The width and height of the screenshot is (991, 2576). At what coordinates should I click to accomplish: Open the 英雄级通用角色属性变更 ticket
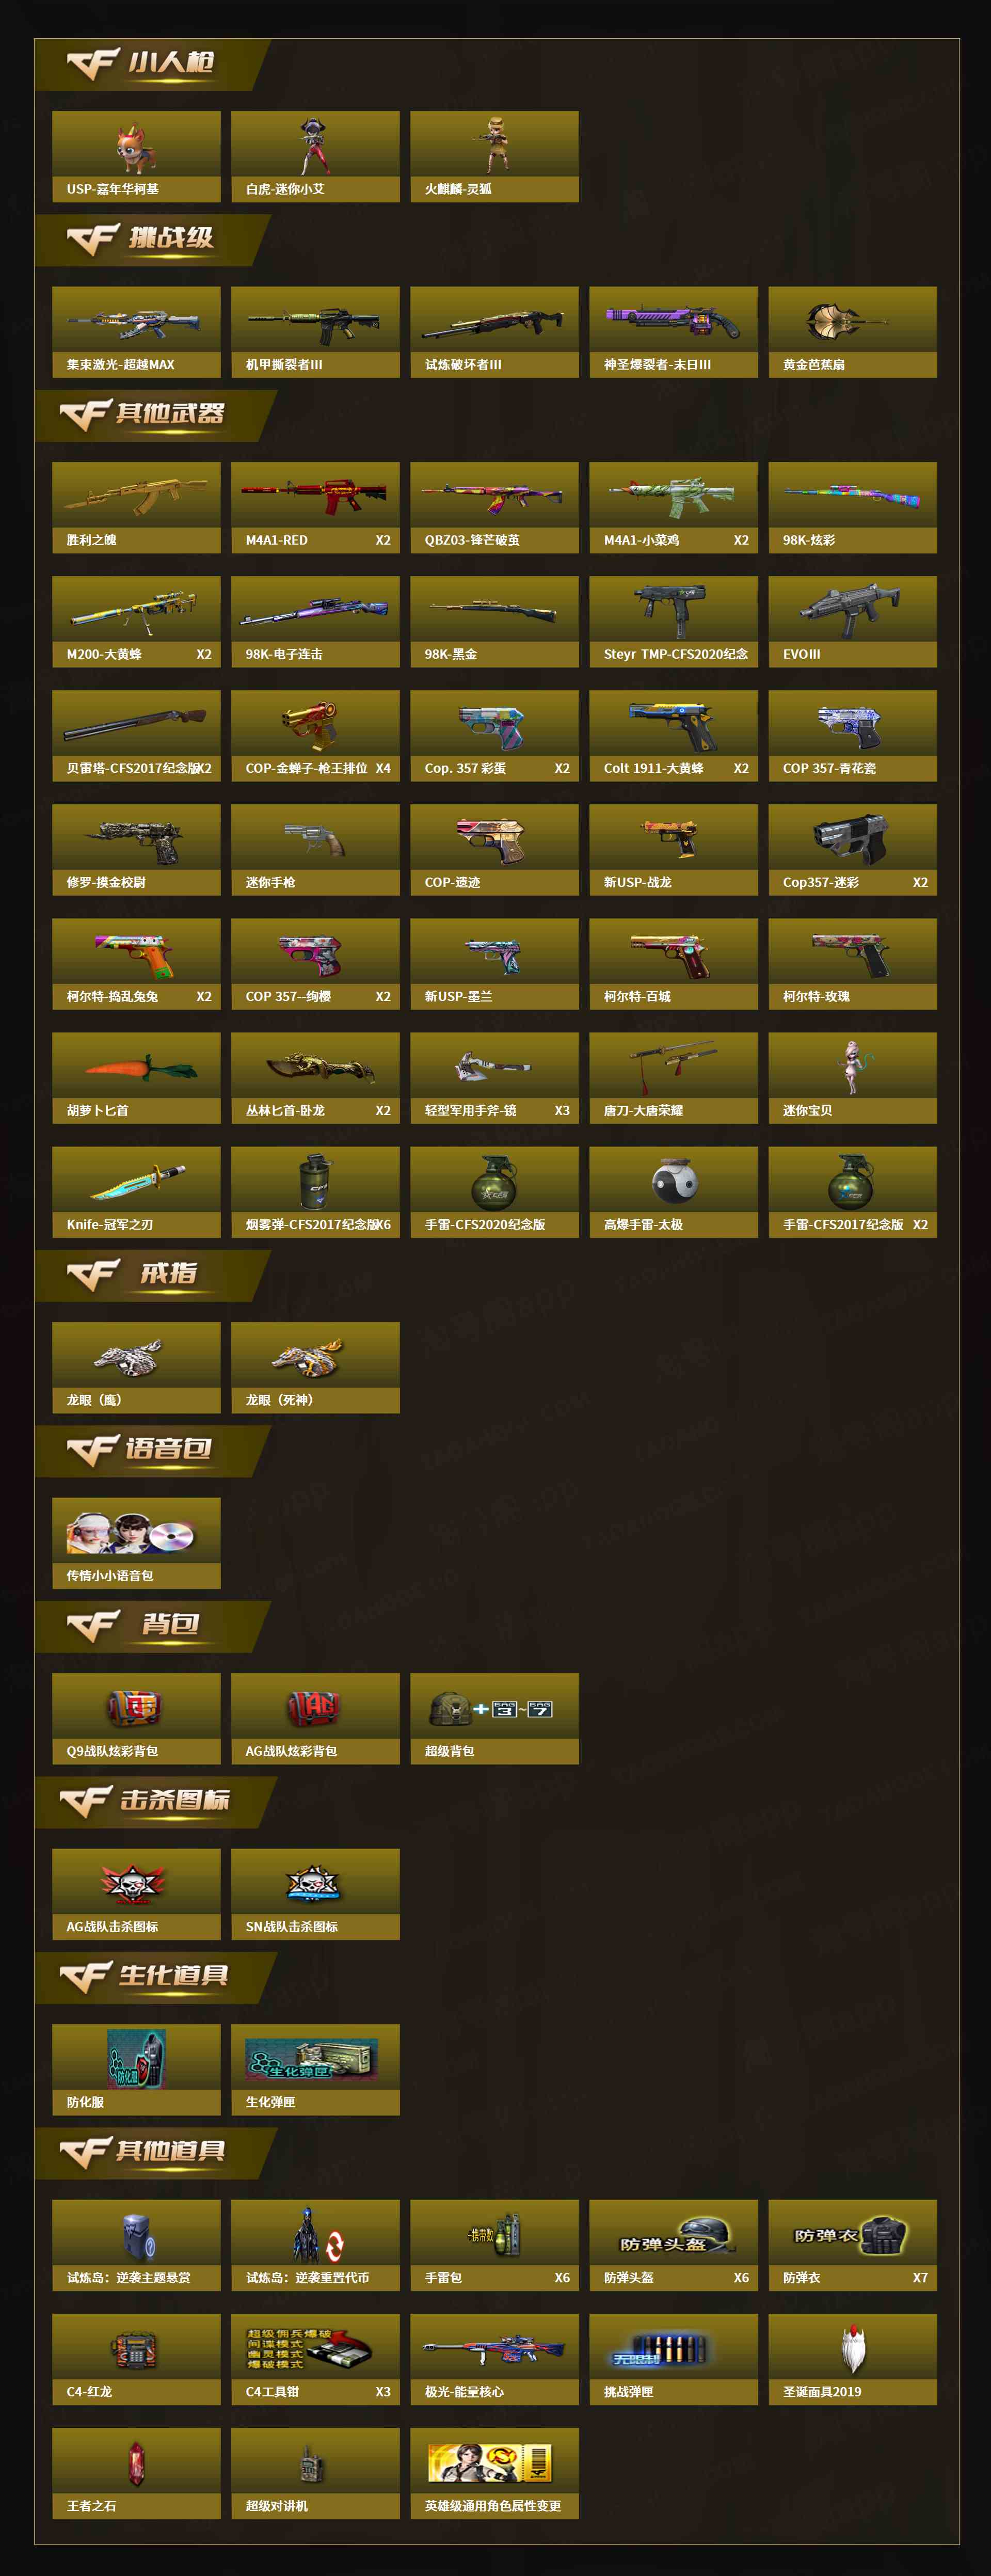point(494,2473)
